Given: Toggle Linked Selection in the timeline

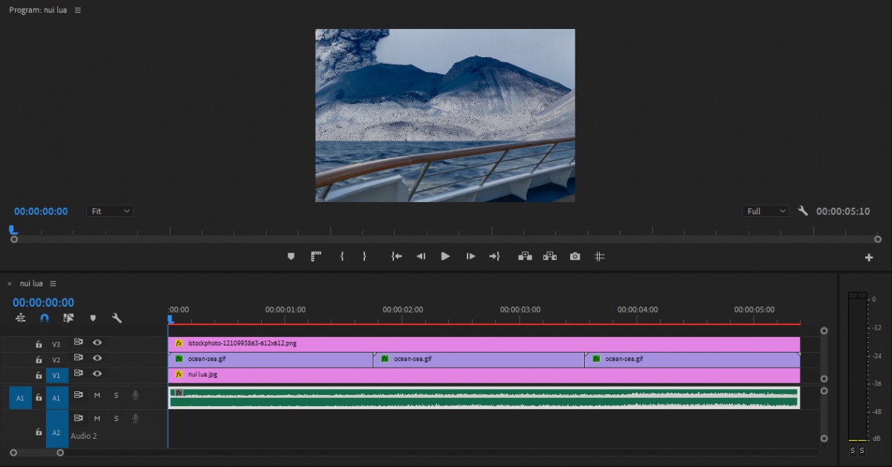Looking at the screenshot, I should [x=68, y=318].
